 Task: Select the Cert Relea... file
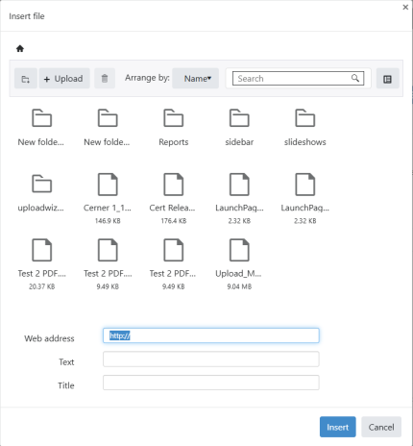click(x=174, y=199)
